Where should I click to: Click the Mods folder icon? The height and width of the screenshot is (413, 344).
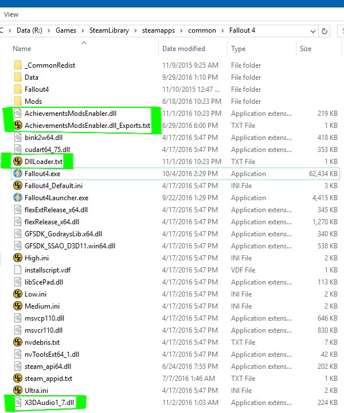[18, 101]
